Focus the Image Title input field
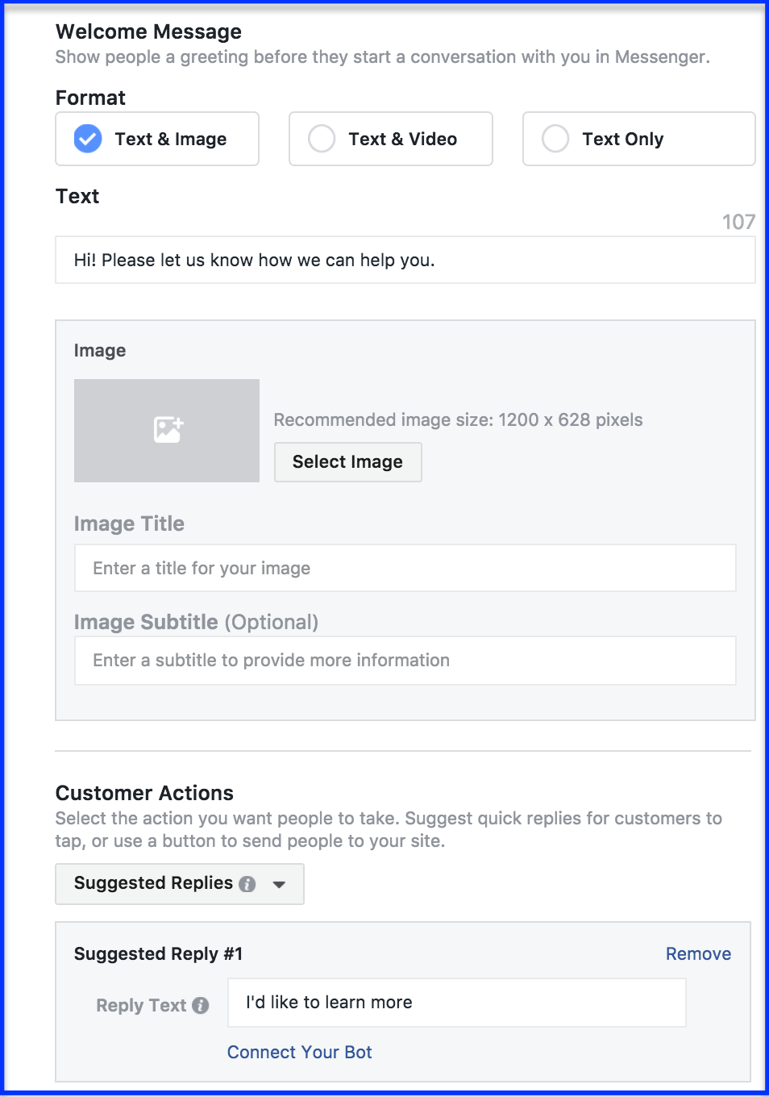 point(405,568)
